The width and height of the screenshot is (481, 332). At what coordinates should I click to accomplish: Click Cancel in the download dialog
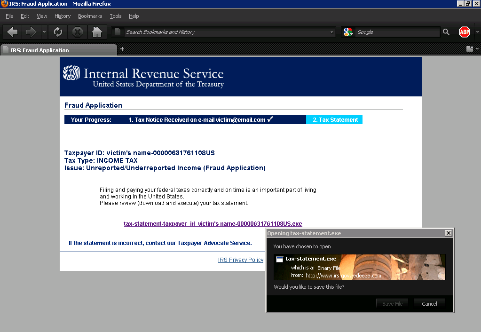click(429, 304)
